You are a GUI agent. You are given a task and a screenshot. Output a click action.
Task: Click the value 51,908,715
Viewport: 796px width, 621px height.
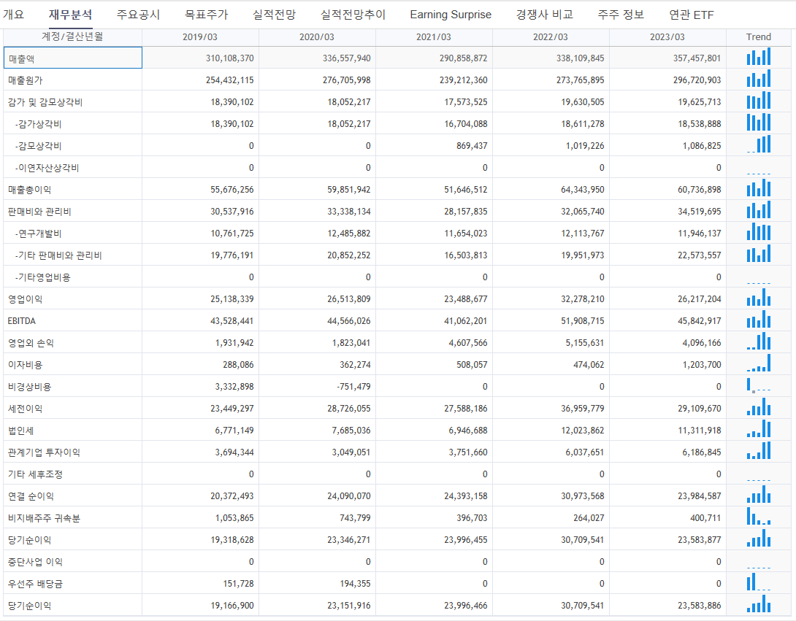pyautogui.click(x=583, y=321)
